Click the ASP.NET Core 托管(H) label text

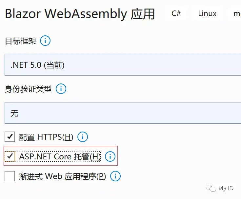click(60, 156)
